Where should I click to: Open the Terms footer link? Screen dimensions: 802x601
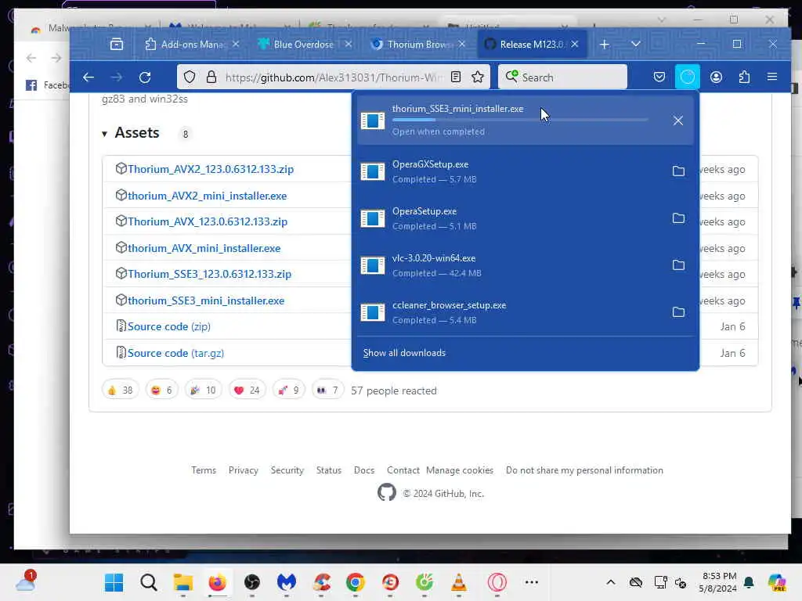(204, 470)
